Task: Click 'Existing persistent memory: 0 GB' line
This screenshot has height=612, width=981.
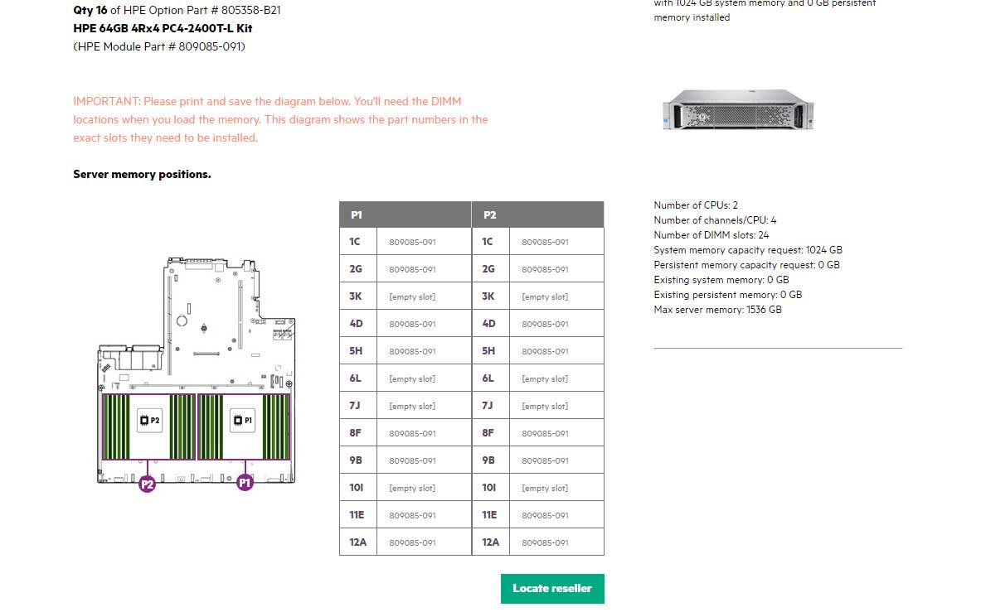Action: coord(727,295)
